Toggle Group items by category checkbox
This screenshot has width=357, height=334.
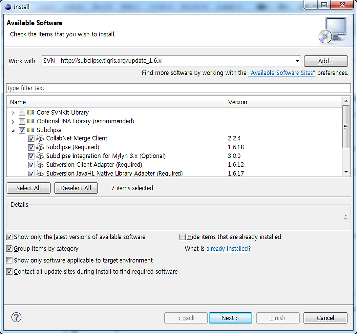click(9, 248)
